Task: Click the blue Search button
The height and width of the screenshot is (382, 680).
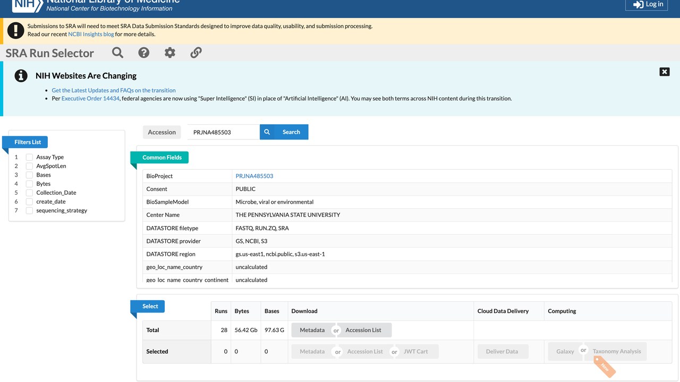Action: [284, 132]
